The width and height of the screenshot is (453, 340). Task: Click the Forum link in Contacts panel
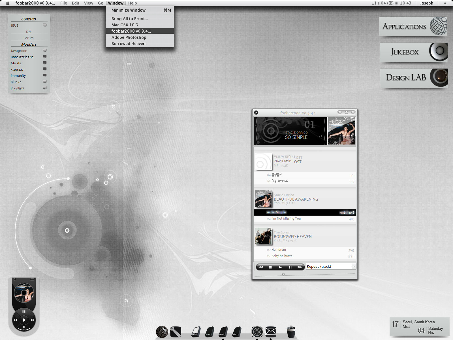(28, 38)
